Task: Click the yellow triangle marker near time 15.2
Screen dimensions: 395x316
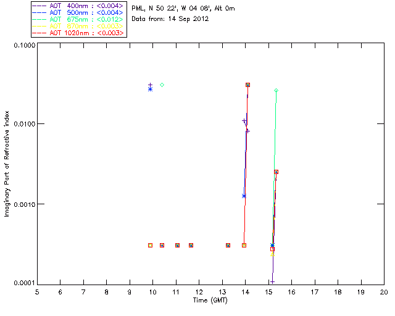Action: pos(272,254)
